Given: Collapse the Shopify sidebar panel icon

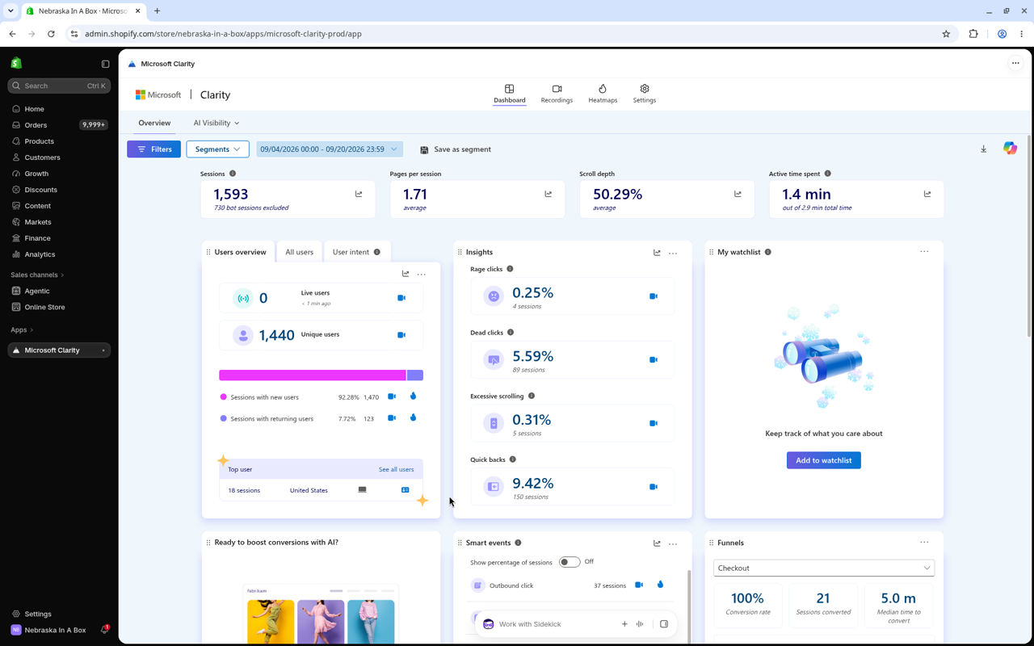Looking at the screenshot, I should pos(105,64).
